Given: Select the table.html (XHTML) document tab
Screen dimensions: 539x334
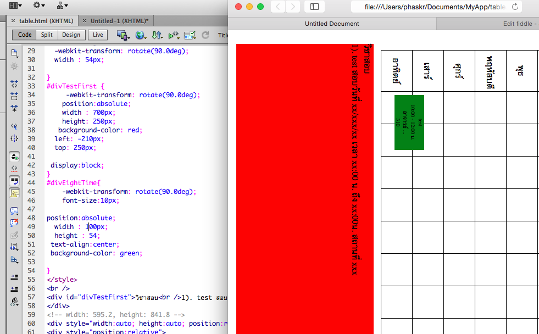Looking at the screenshot, I should pyautogui.click(x=46, y=21).
